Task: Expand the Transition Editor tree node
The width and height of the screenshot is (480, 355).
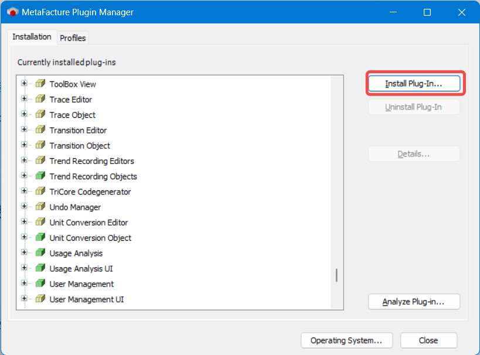Action: 24,129
